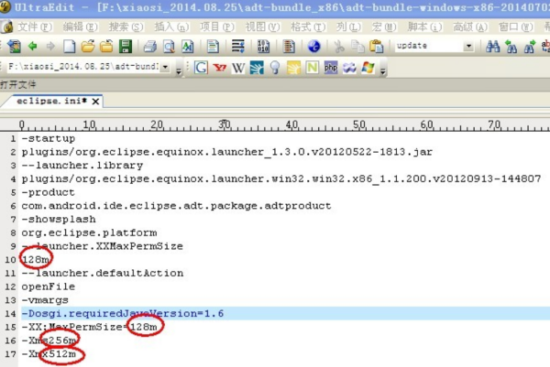Open the 脚本(i) menu
Viewport: 550px width, 367px height.
(x=424, y=27)
